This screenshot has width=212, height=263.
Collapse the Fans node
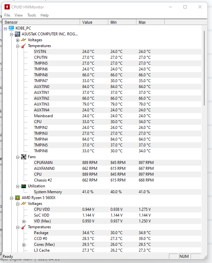coord(18,157)
